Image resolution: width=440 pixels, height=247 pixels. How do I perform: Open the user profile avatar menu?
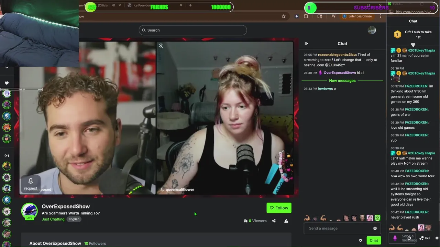[372, 30]
